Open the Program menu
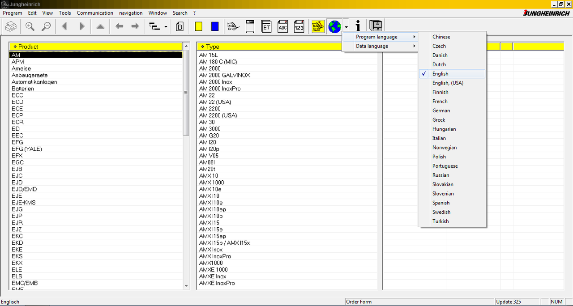Screen dimensions: 573x306 [x=13, y=13]
